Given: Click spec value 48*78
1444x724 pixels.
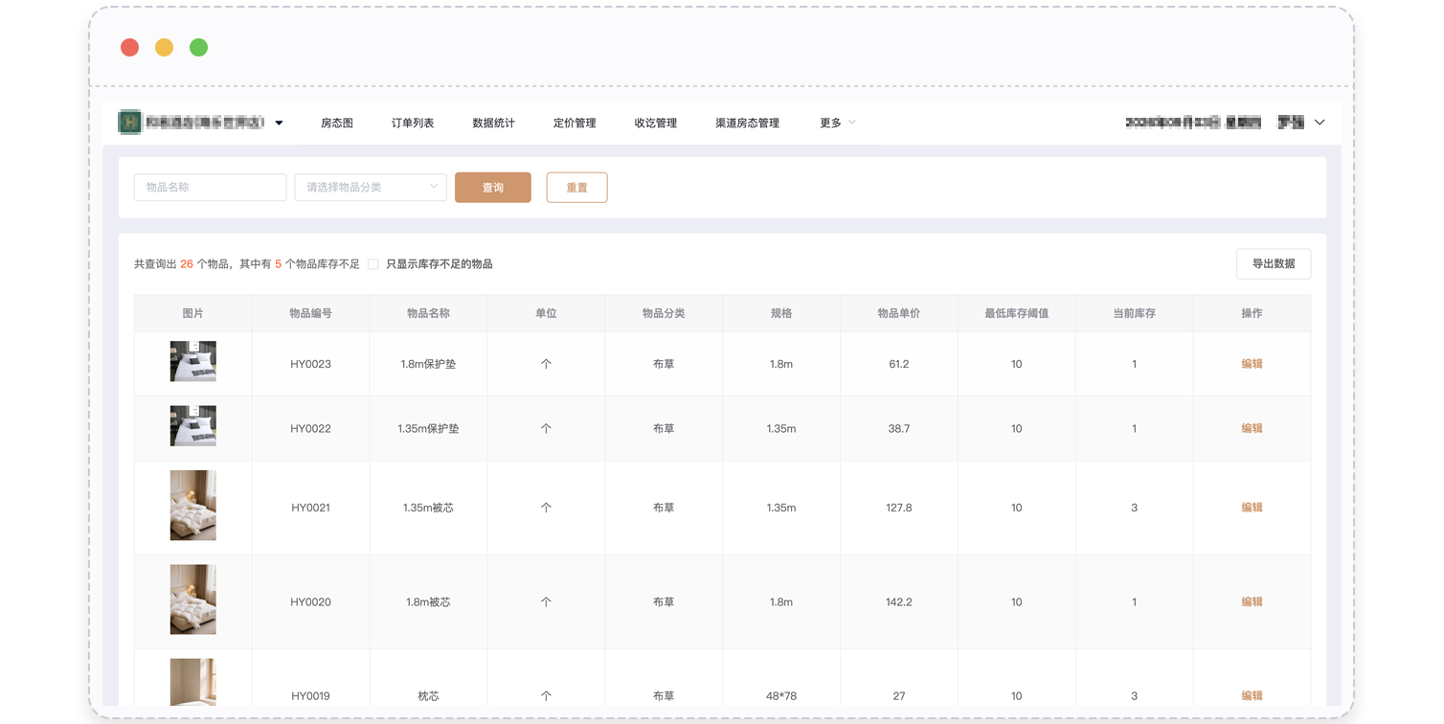Looking at the screenshot, I should click(781, 696).
